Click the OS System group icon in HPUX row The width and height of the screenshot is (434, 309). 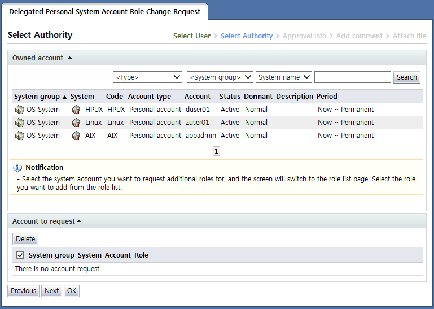pos(19,110)
